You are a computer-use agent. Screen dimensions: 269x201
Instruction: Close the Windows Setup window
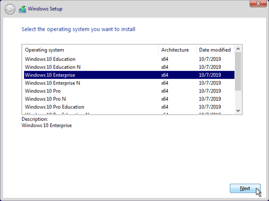click(258, 3)
